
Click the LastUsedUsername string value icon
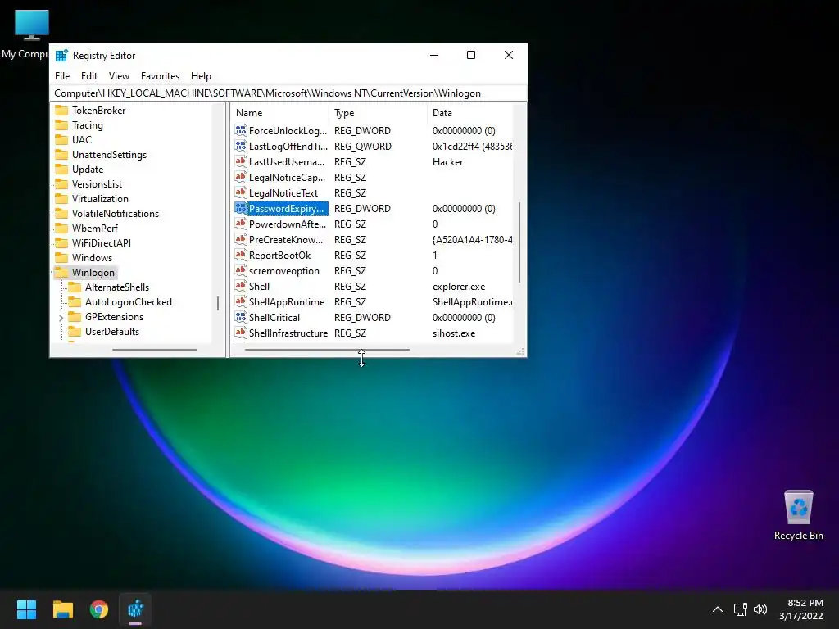pos(241,161)
